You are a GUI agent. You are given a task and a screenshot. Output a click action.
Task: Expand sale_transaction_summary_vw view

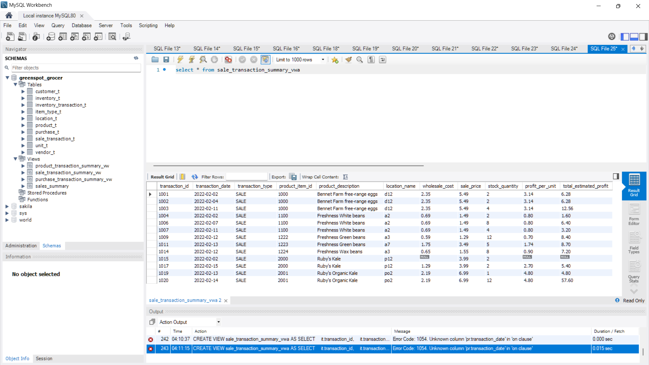coord(23,172)
